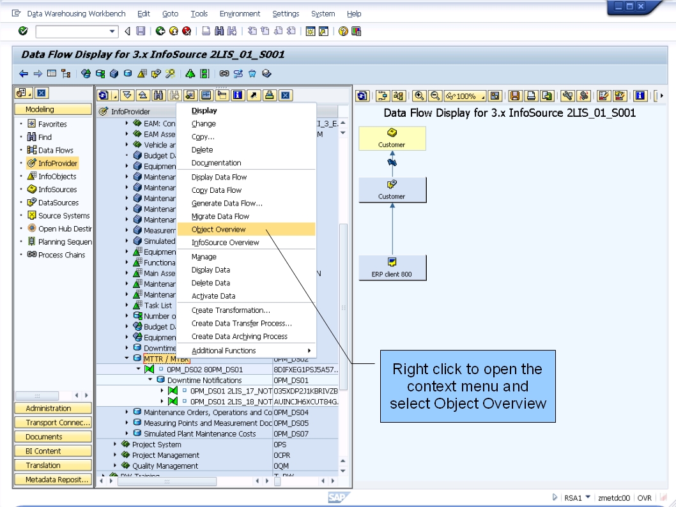This screenshot has height=507, width=676.
Task: Open the Additional Functions submenu
Action: click(247, 351)
